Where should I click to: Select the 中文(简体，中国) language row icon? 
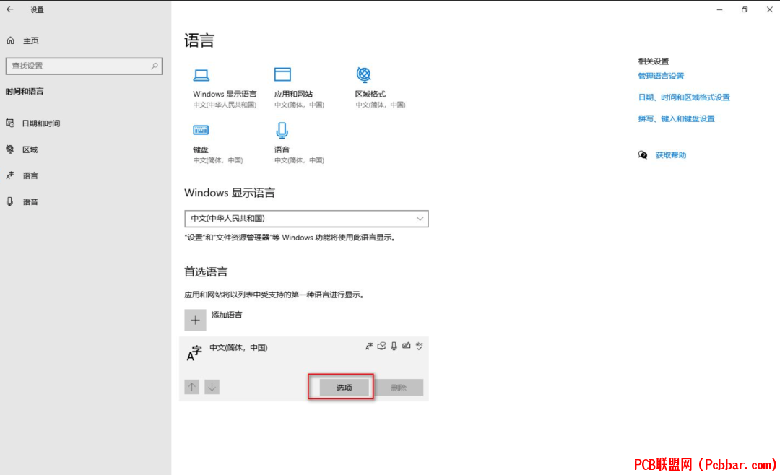coord(194,353)
